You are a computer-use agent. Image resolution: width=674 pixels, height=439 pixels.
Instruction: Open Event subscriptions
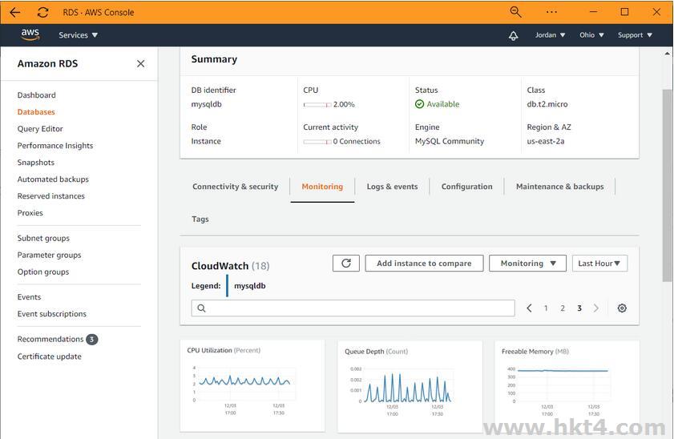pyautogui.click(x=51, y=313)
